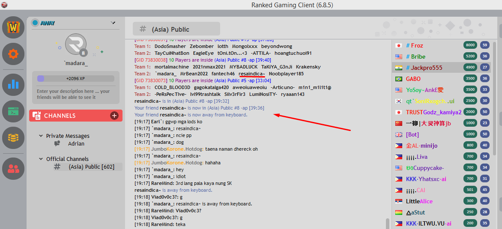Open the Adrian private message

76,143
